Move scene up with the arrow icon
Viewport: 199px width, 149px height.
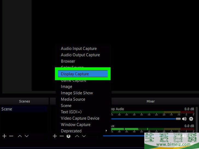tap(20, 136)
